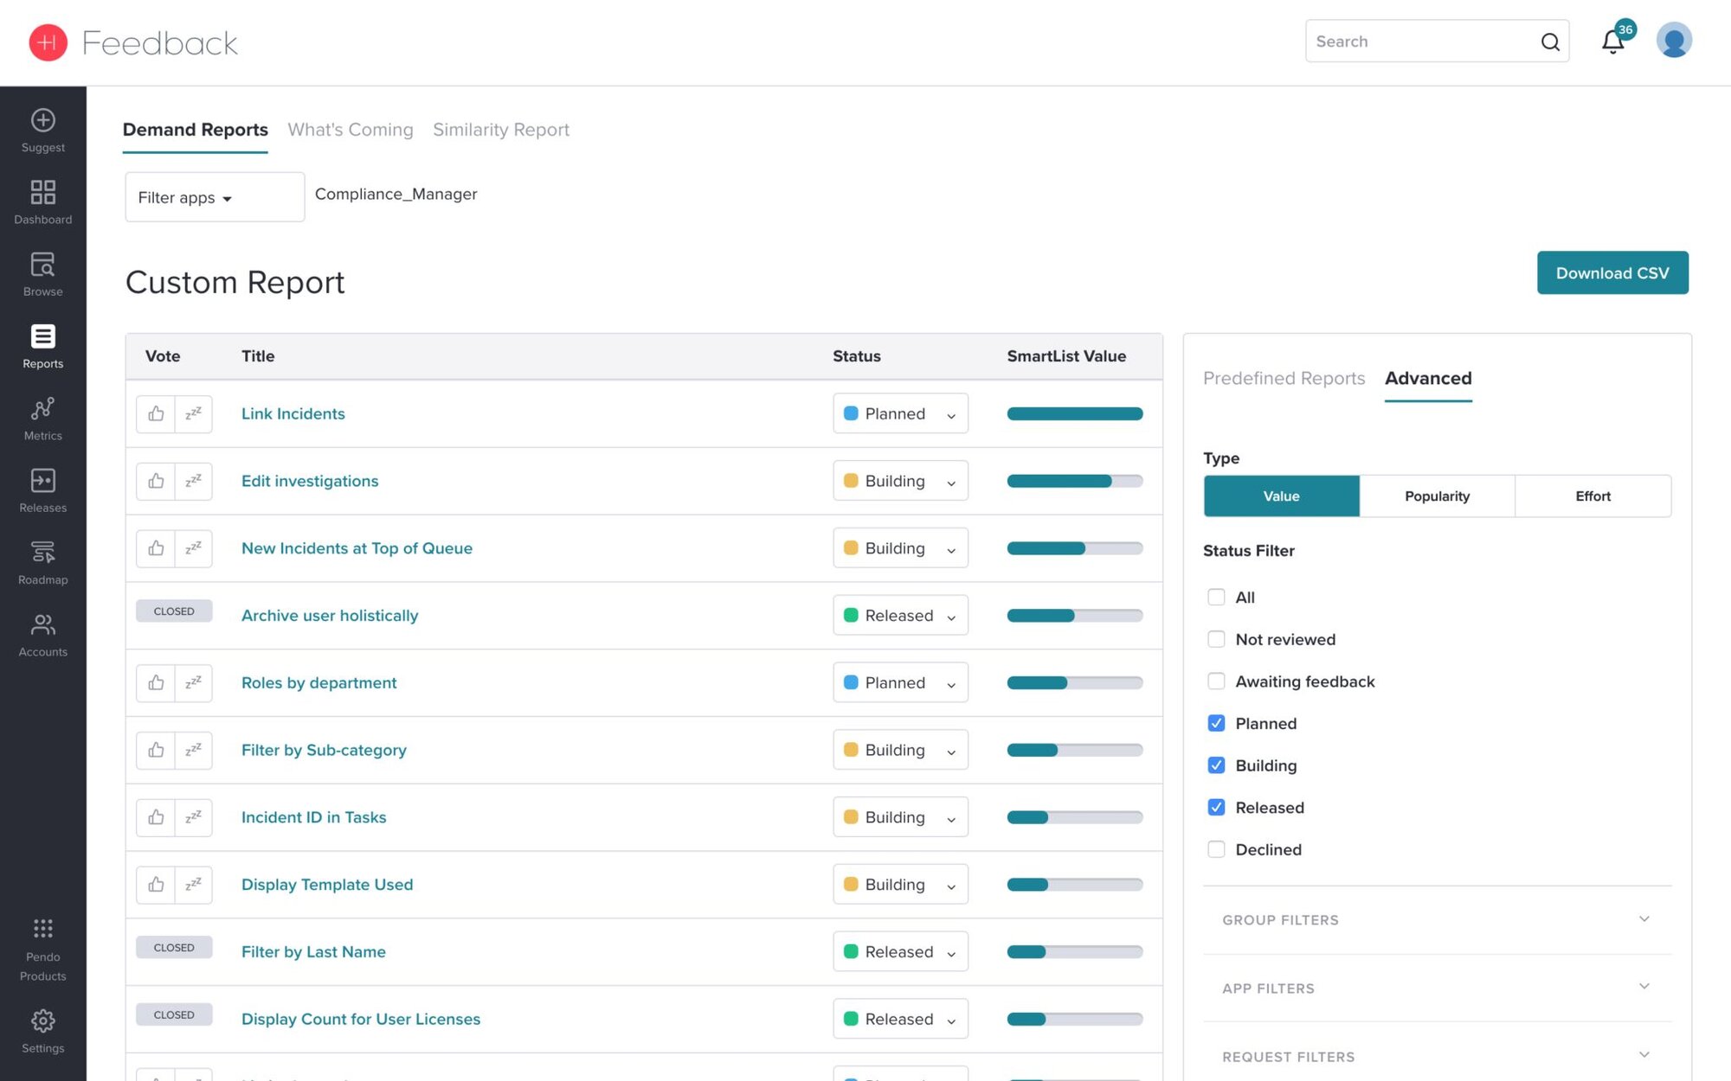Click the search magnifier icon
Image resolution: width=1731 pixels, height=1081 pixels.
[x=1550, y=42]
